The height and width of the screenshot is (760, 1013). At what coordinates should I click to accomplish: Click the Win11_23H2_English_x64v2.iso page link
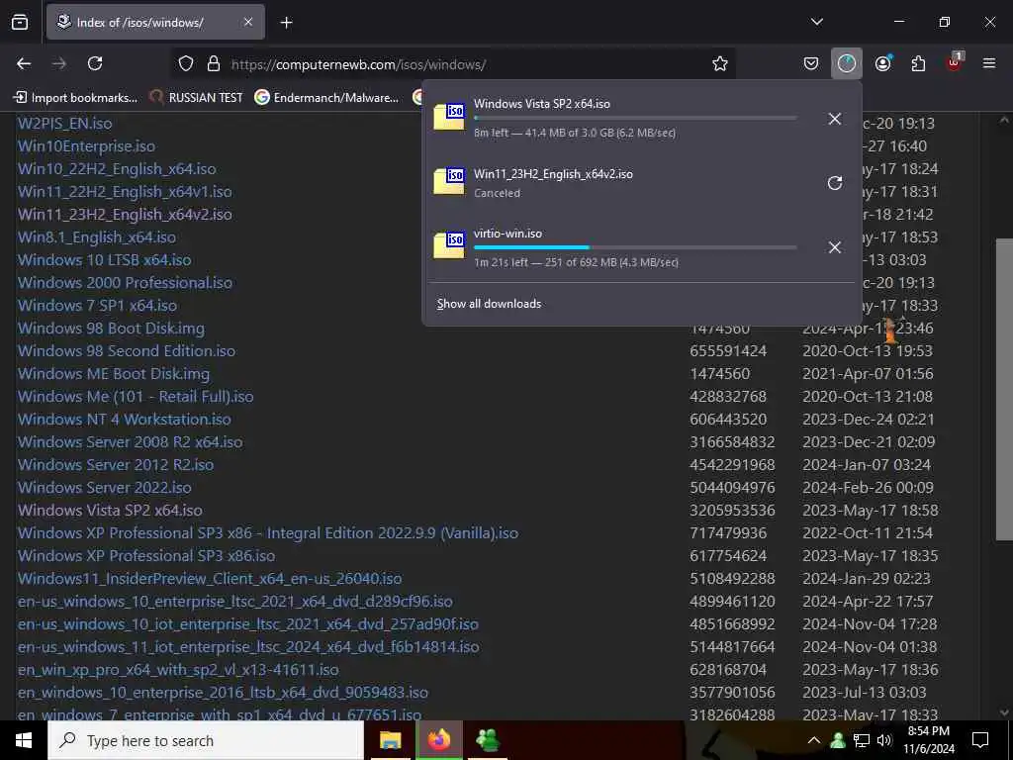(125, 214)
